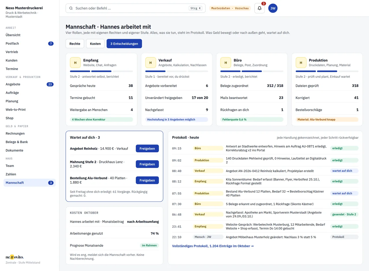Click the Musterdaten · Vorschau badge

click(x=230, y=8)
